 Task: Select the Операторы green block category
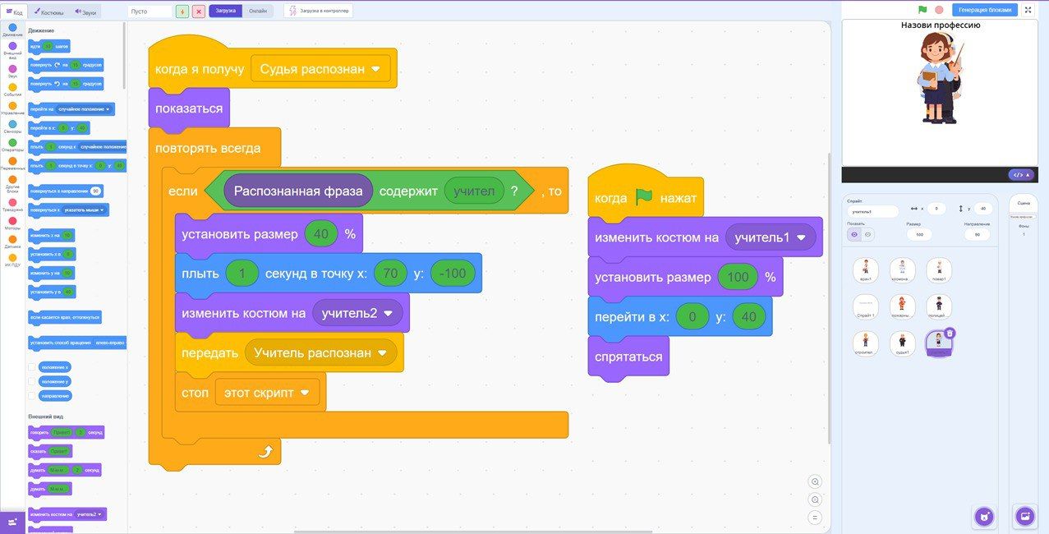coord(12,145)
